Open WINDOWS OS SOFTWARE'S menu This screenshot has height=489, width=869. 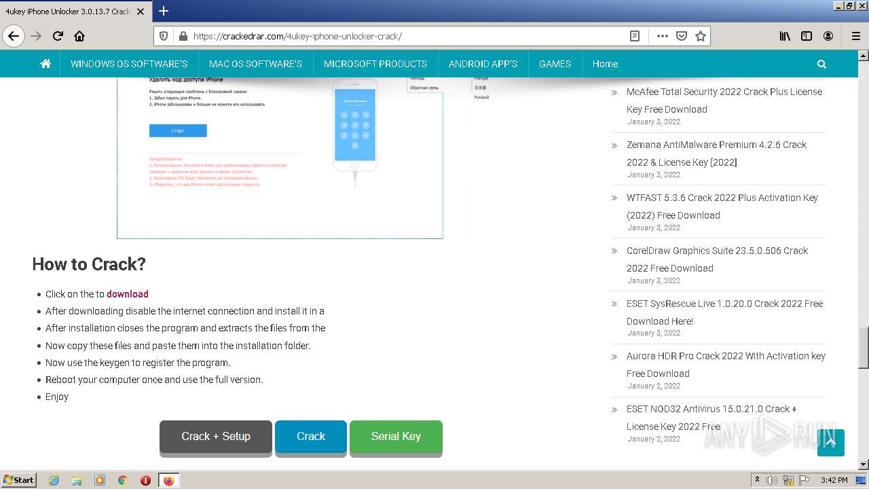pyautogui.click(x=129, y=64)
